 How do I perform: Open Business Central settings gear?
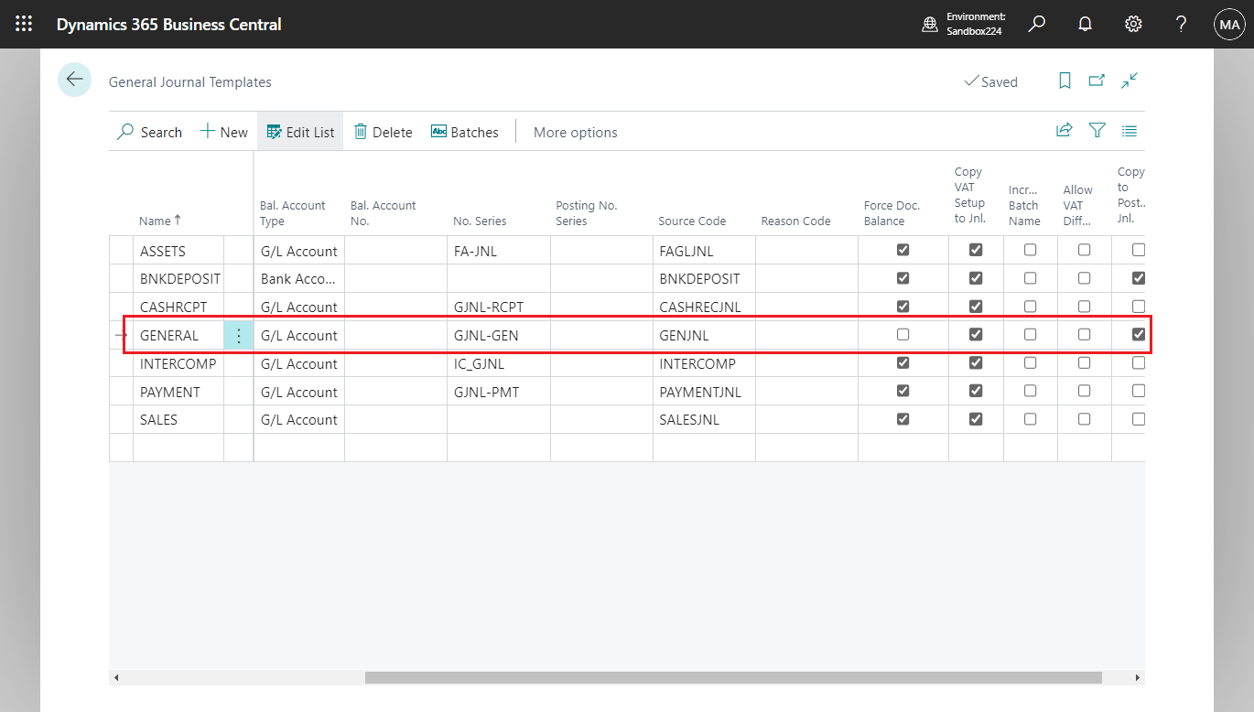click(1133, 24)
